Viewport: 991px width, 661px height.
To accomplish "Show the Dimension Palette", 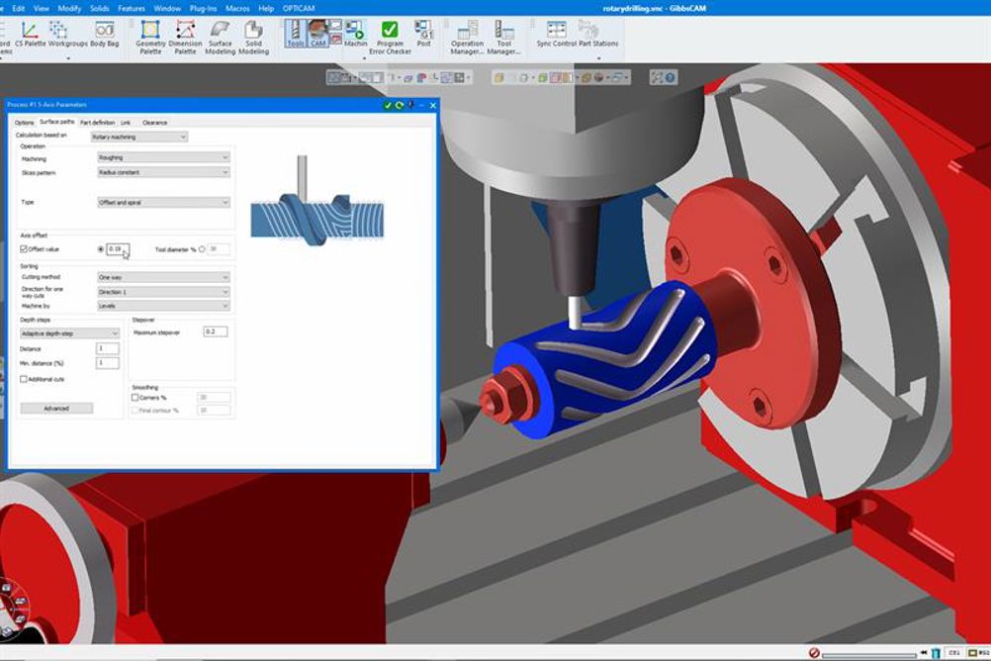I will pos(185,38).
